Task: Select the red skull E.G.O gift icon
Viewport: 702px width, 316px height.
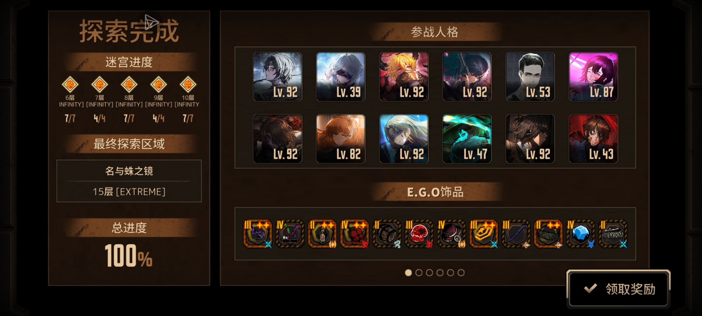Action: 419,234
